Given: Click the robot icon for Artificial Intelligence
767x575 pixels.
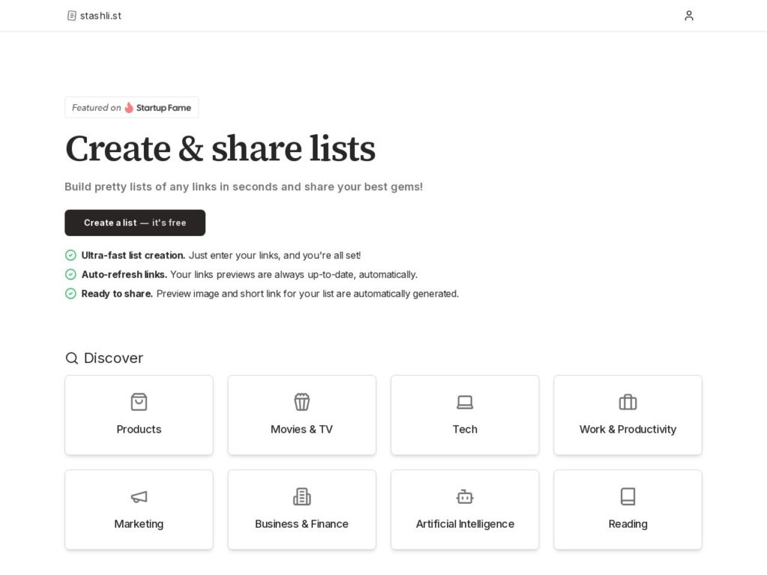Looking at the screenshot, I should [464, 497].
